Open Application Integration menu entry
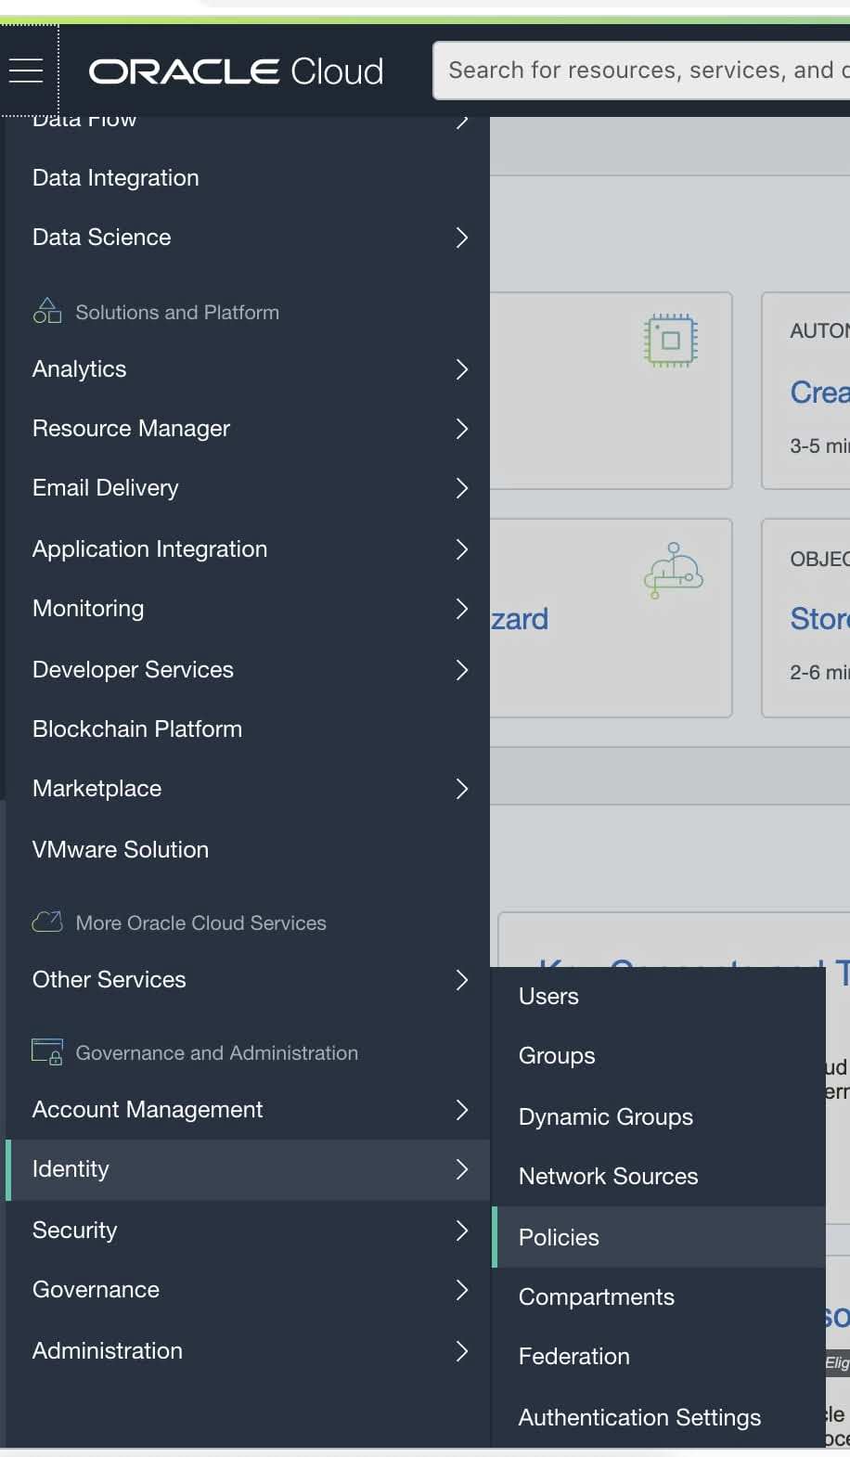The width and height of the screenshot is (850, 1457). 150,549
